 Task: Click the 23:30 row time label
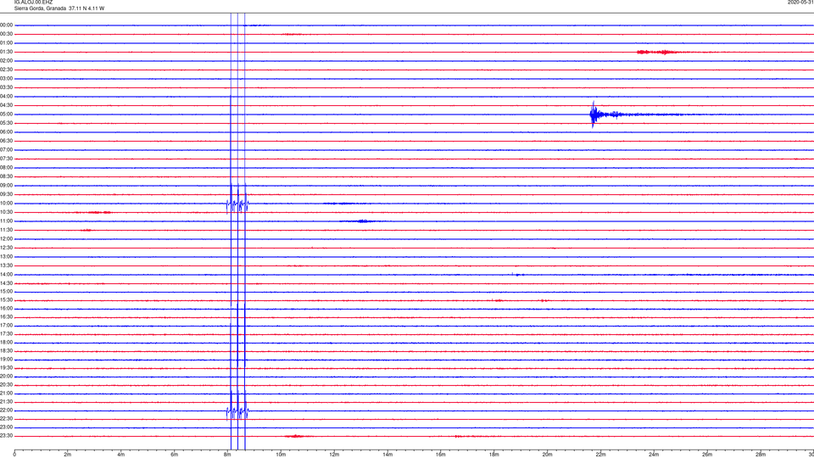coord(6,436)
